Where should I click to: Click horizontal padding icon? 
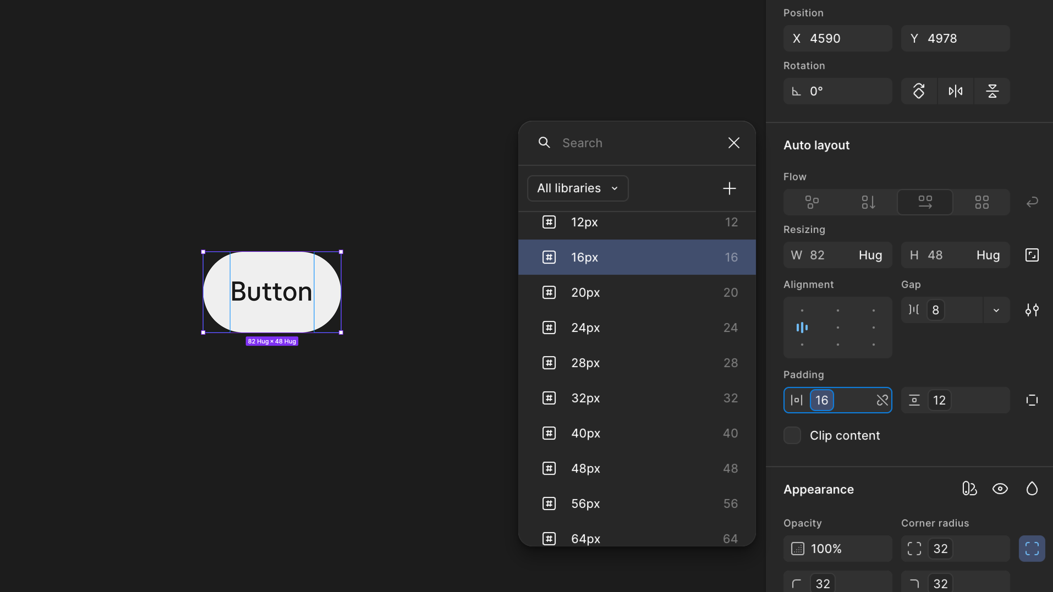click(x=796, y=400)
